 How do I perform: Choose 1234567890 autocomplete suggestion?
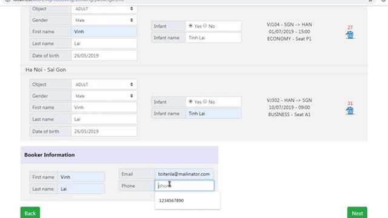point(187,200)
